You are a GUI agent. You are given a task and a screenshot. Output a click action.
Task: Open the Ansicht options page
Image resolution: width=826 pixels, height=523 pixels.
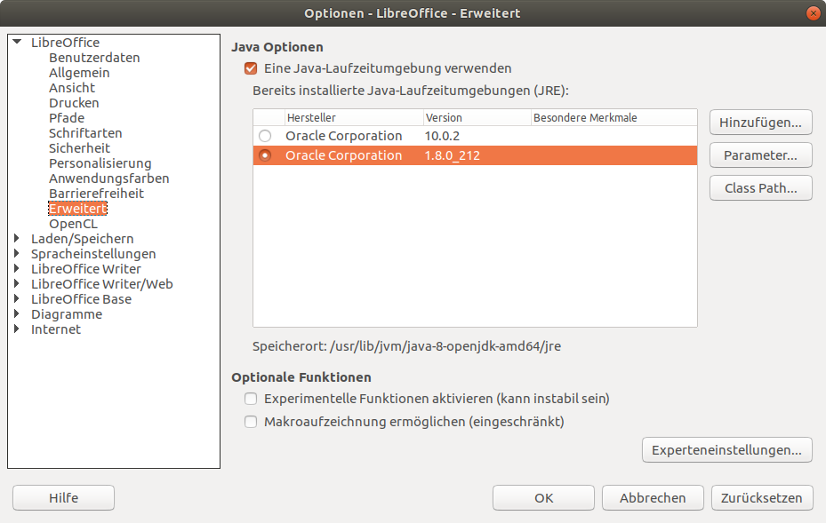coord(72,88)
